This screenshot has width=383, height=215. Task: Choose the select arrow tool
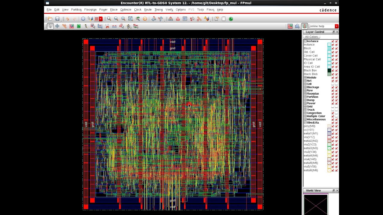(50, 26)
